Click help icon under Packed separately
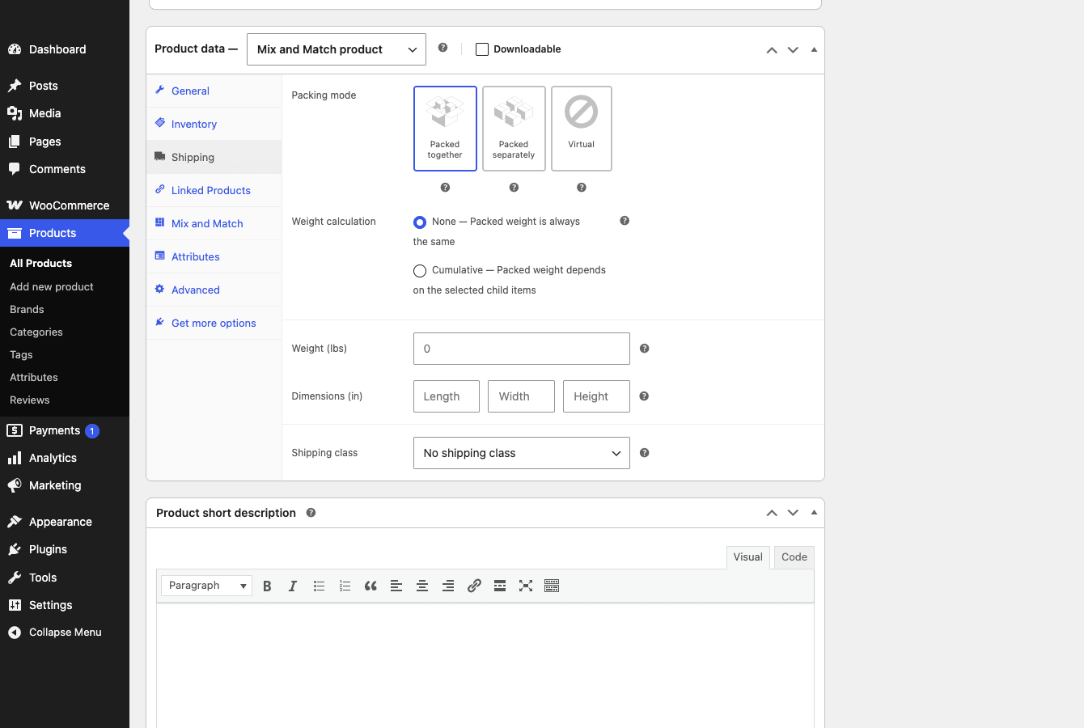 [514, 188]
